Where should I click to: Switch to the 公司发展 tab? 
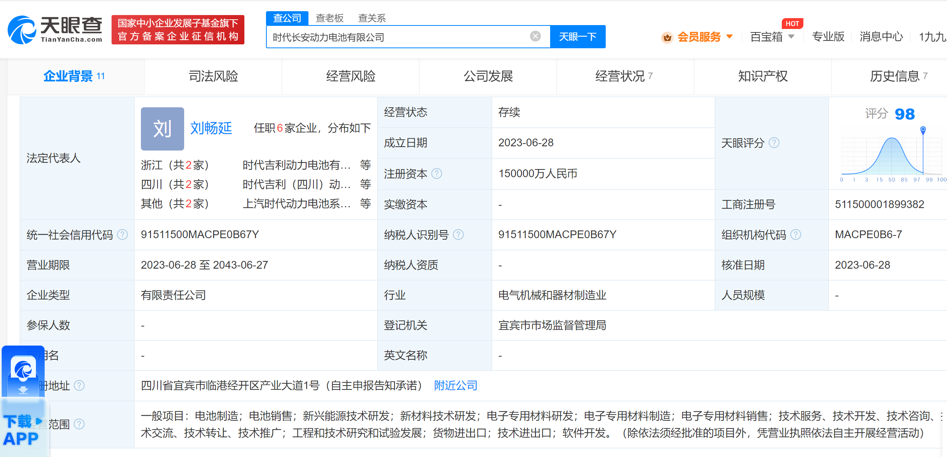488,76
